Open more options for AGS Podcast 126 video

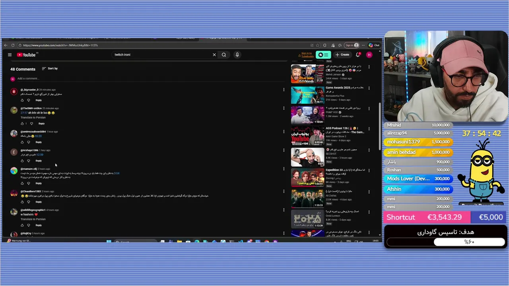[369, 129]
